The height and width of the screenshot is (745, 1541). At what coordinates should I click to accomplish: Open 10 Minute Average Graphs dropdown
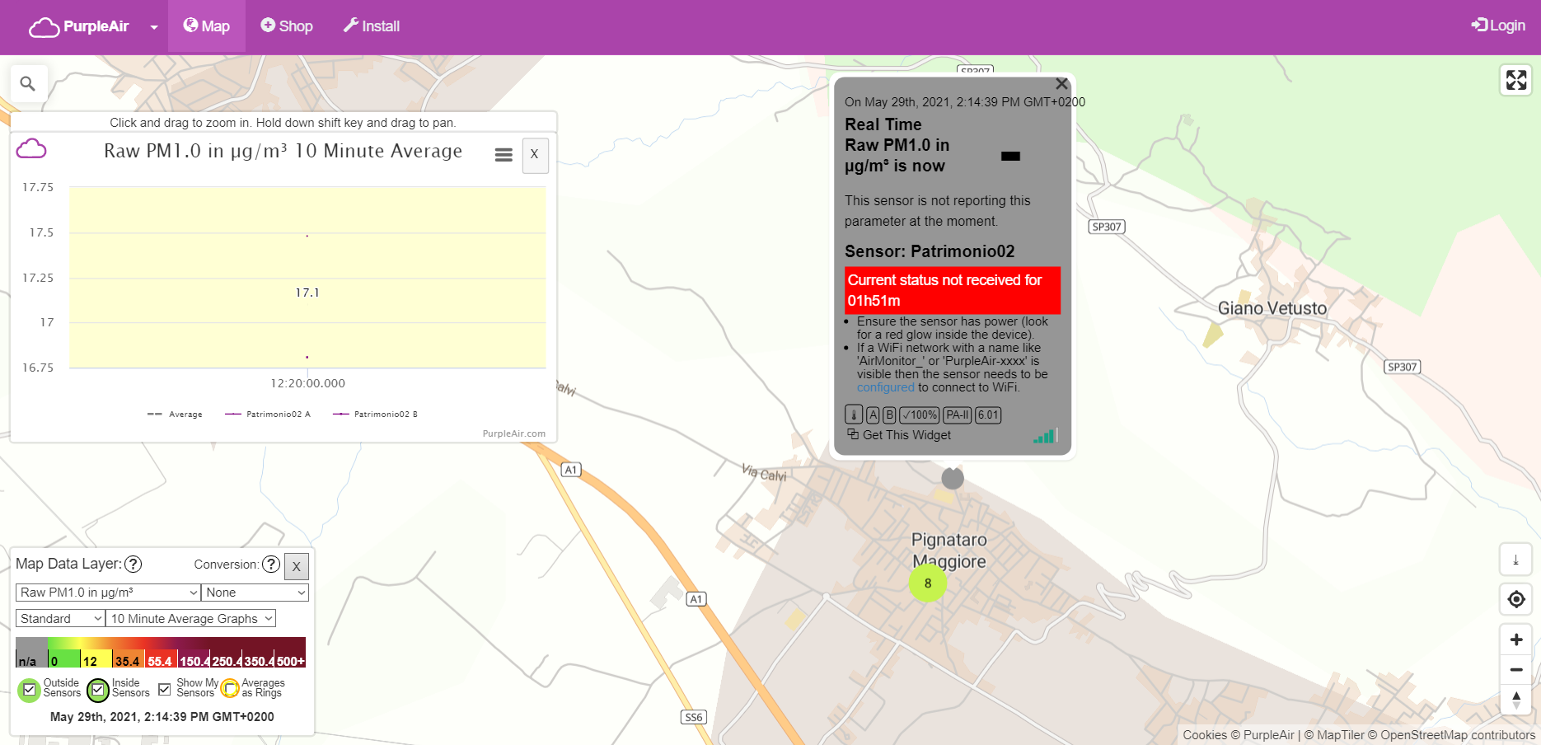coord(190,619)
